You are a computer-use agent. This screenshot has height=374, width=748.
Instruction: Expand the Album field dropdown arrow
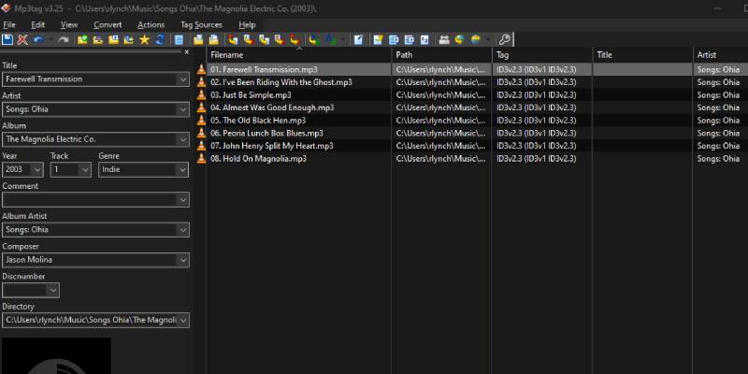(183, 139)
